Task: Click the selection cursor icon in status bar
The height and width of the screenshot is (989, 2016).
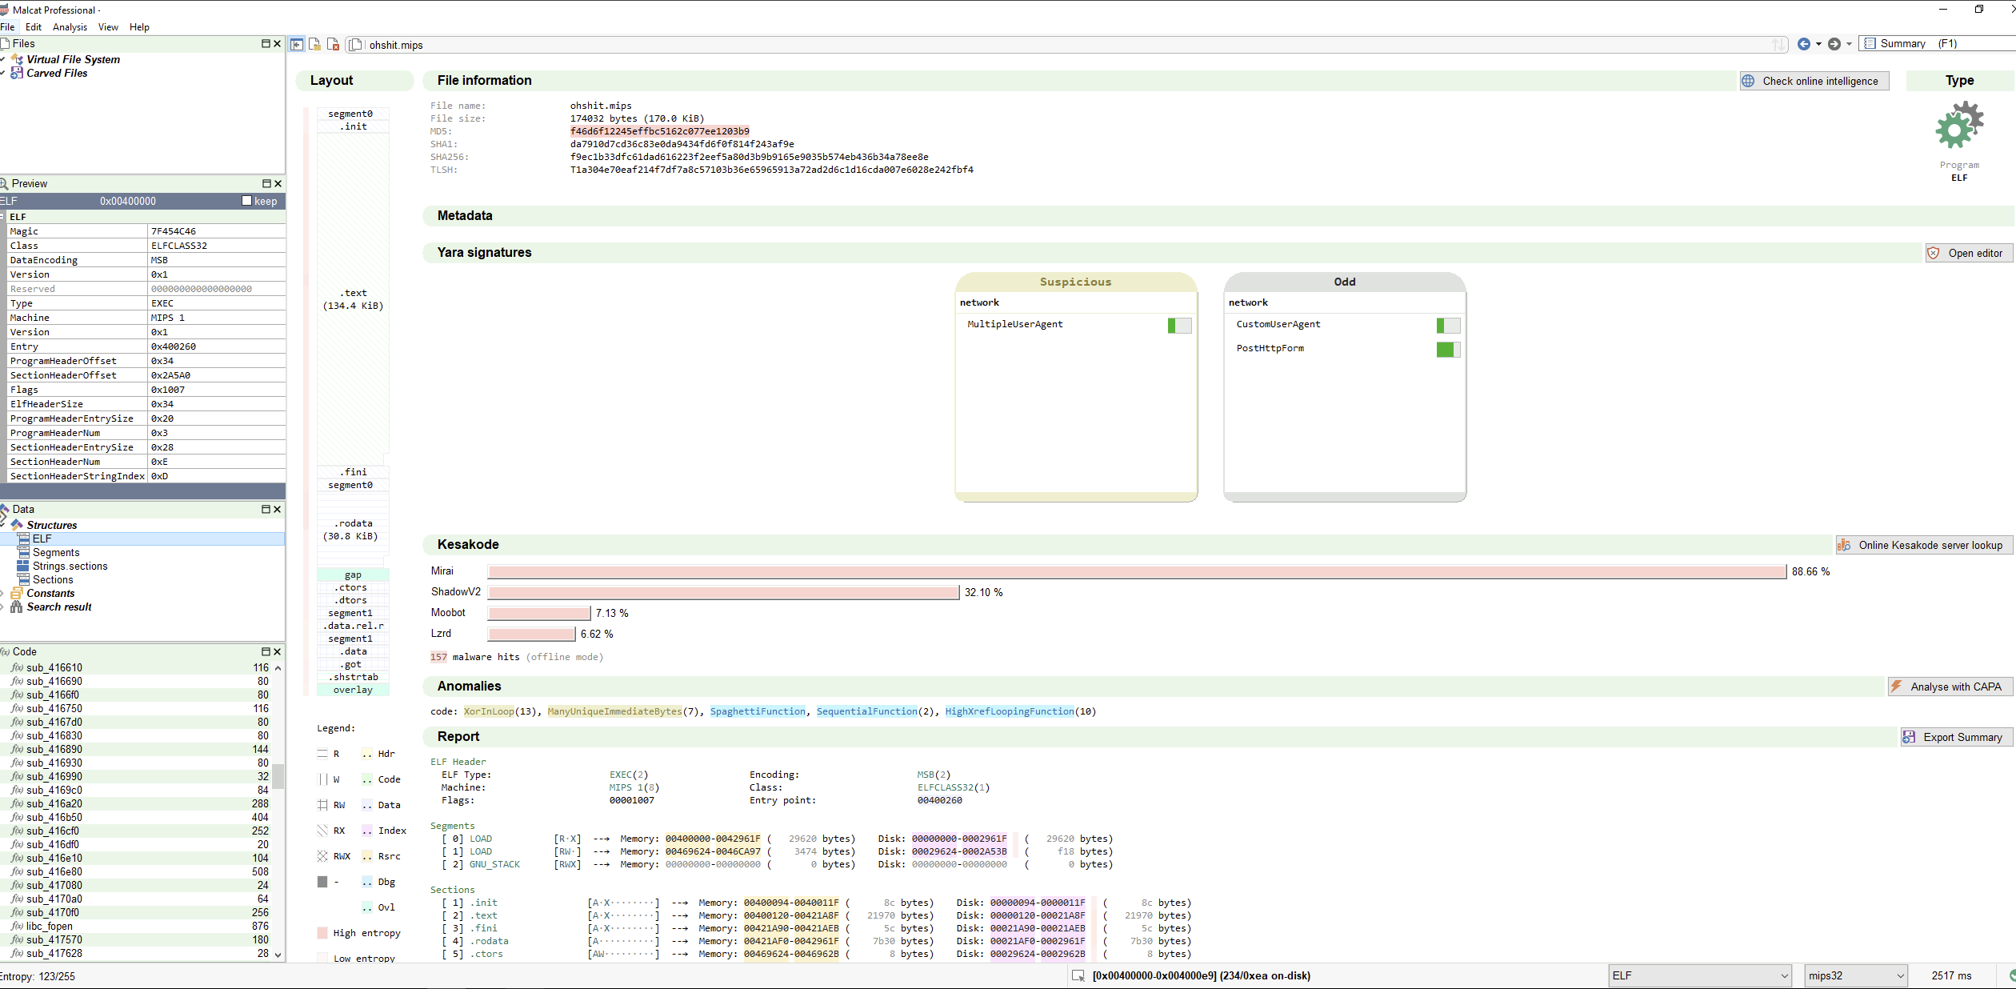Action: (x=1078, y=975)
